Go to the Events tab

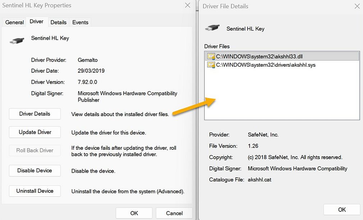80,22
